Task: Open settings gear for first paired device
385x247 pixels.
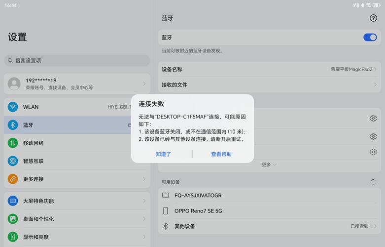Action: pyautogui.click(x=373, y=119)
